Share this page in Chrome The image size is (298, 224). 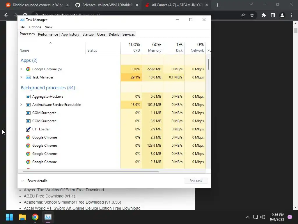(243, 15)
